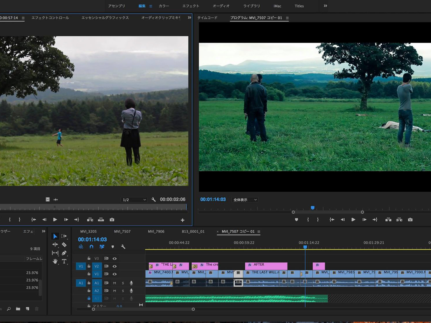
Task: Select the Type tool
Action: (64, 261)
